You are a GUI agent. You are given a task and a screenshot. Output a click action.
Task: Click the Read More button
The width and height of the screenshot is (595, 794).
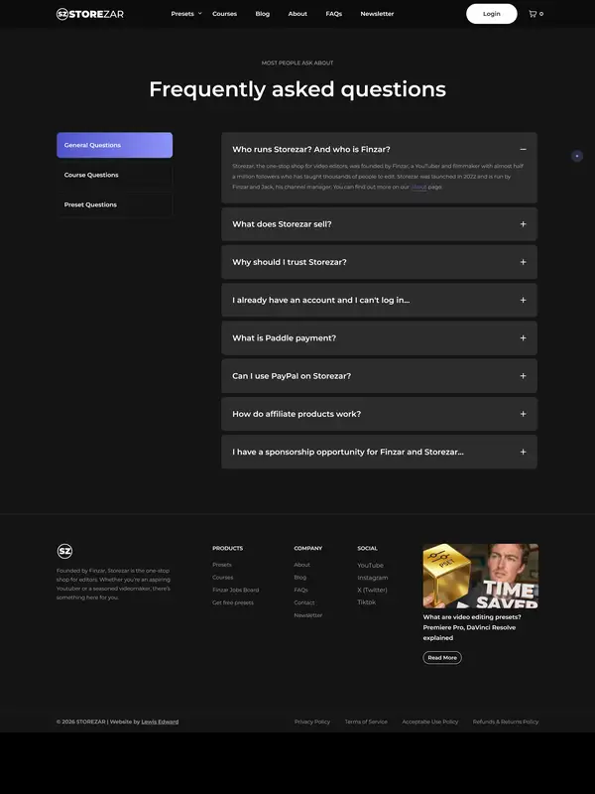click(x=442, y=658)
